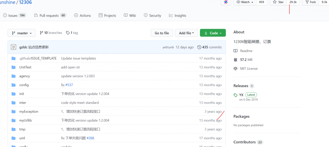Open the myException folder
Image resolution: width=329 pixels, height=147 pixels.
pos(29,112)
